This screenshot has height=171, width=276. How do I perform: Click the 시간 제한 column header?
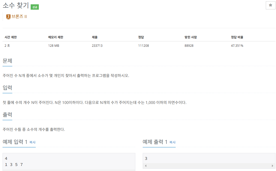pos(10,37)
